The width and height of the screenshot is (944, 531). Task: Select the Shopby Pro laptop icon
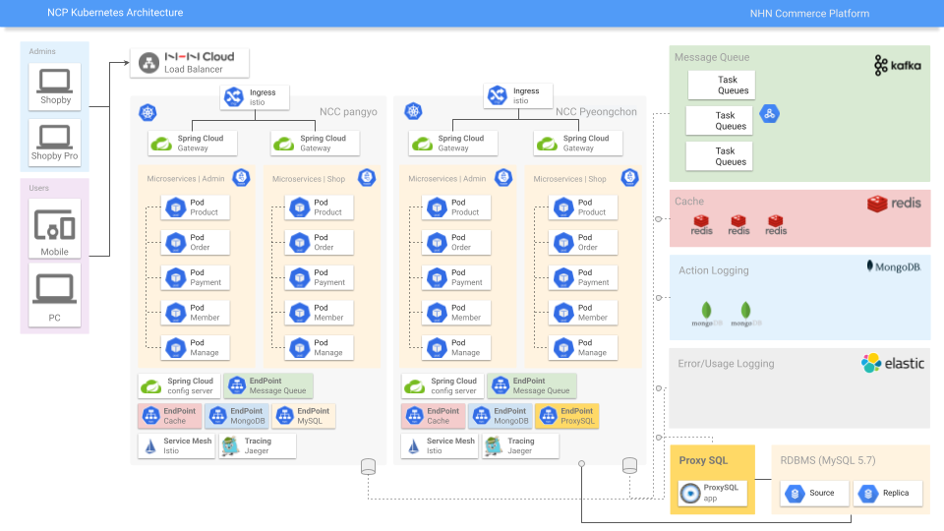(55, 137)
